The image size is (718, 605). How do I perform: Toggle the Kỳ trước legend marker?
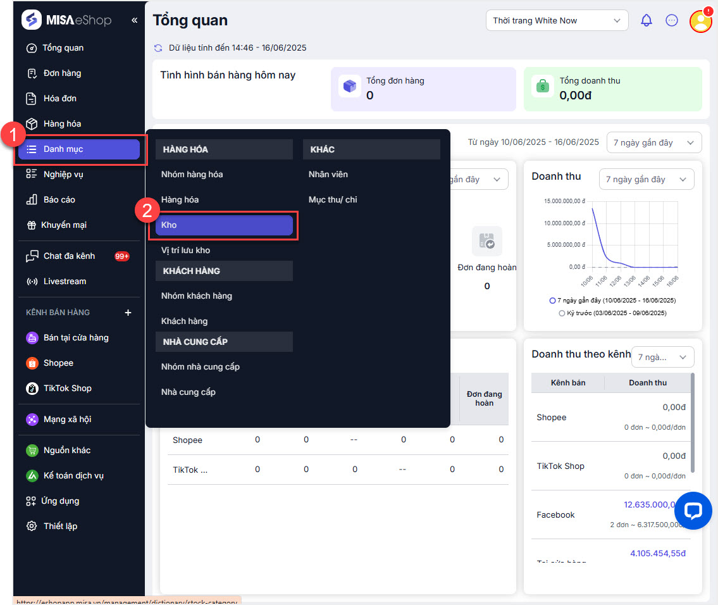(x=562, y=313)
